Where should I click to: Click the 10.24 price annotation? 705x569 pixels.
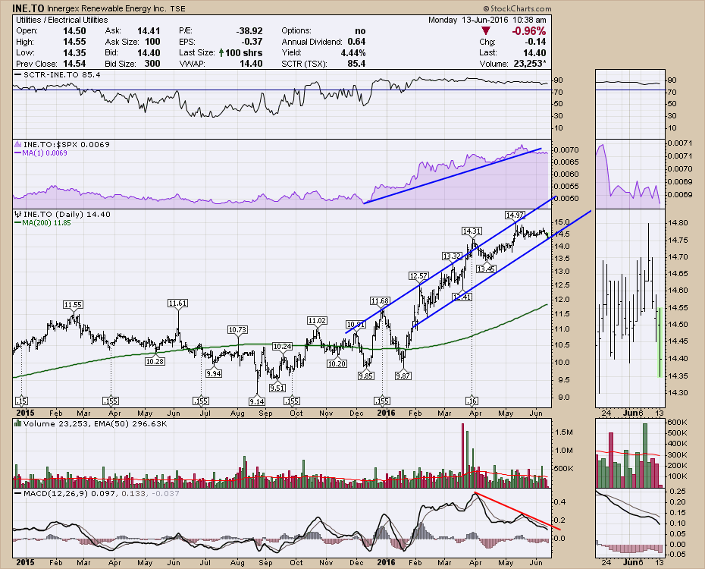coord(282,347)
